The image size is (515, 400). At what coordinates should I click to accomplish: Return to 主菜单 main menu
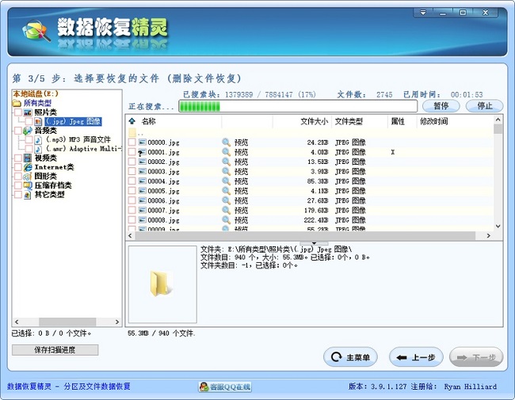pyautogui.click(x=350, y=358)
